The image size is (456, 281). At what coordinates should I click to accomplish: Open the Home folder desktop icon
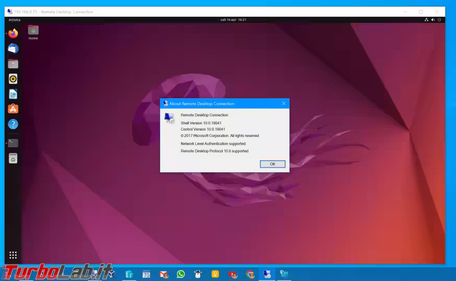tap(33, 33)
